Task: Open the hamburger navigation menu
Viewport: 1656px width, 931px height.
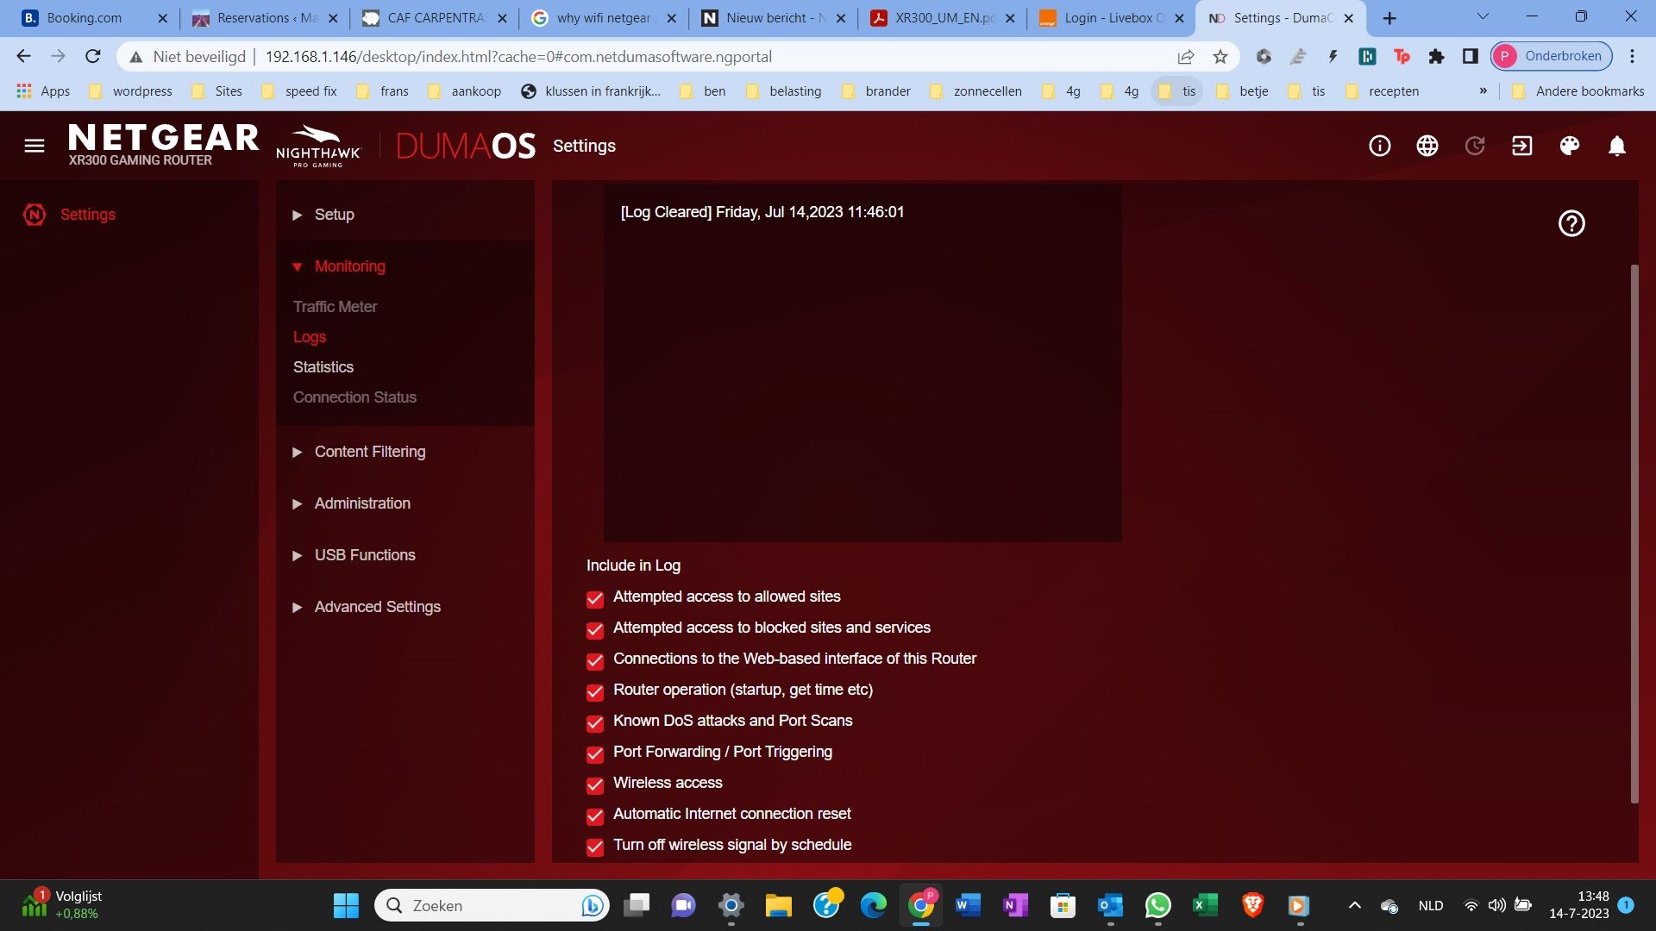Action: pyautogui.click(x=34, y=146)
